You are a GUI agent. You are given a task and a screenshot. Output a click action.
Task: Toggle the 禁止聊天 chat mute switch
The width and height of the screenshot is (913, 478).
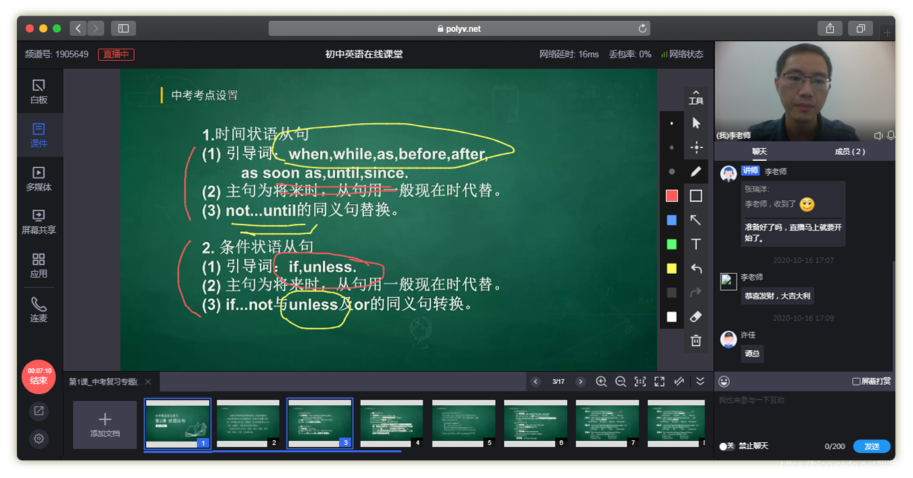[723, 446]
